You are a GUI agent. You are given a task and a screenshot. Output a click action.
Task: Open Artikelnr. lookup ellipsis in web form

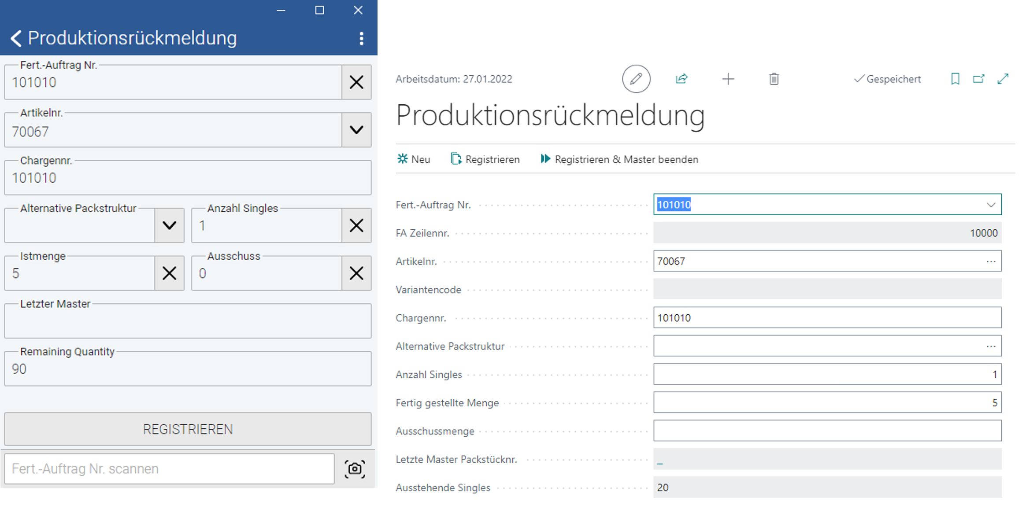tap(991, 261)
